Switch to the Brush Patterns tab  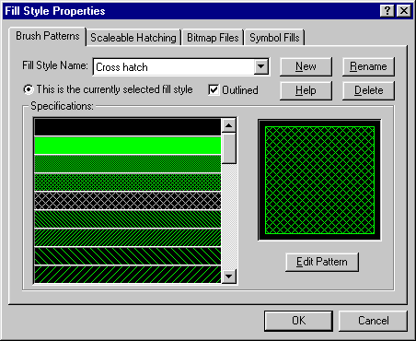point(48,36)
